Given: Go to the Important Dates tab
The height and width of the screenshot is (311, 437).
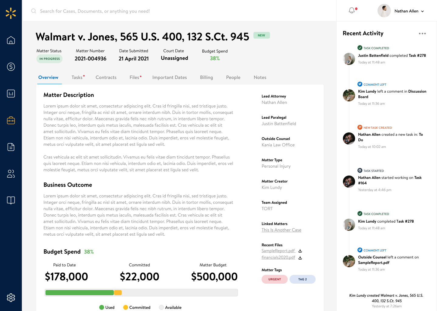Looking at the screenshot, I should tap(170, 77).
